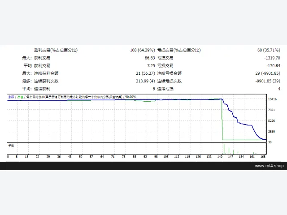The width and height of the screenshot is (287, 215).
Task: Click the value '29 (-9901.85)'
Action: click(x=268, y=73)
